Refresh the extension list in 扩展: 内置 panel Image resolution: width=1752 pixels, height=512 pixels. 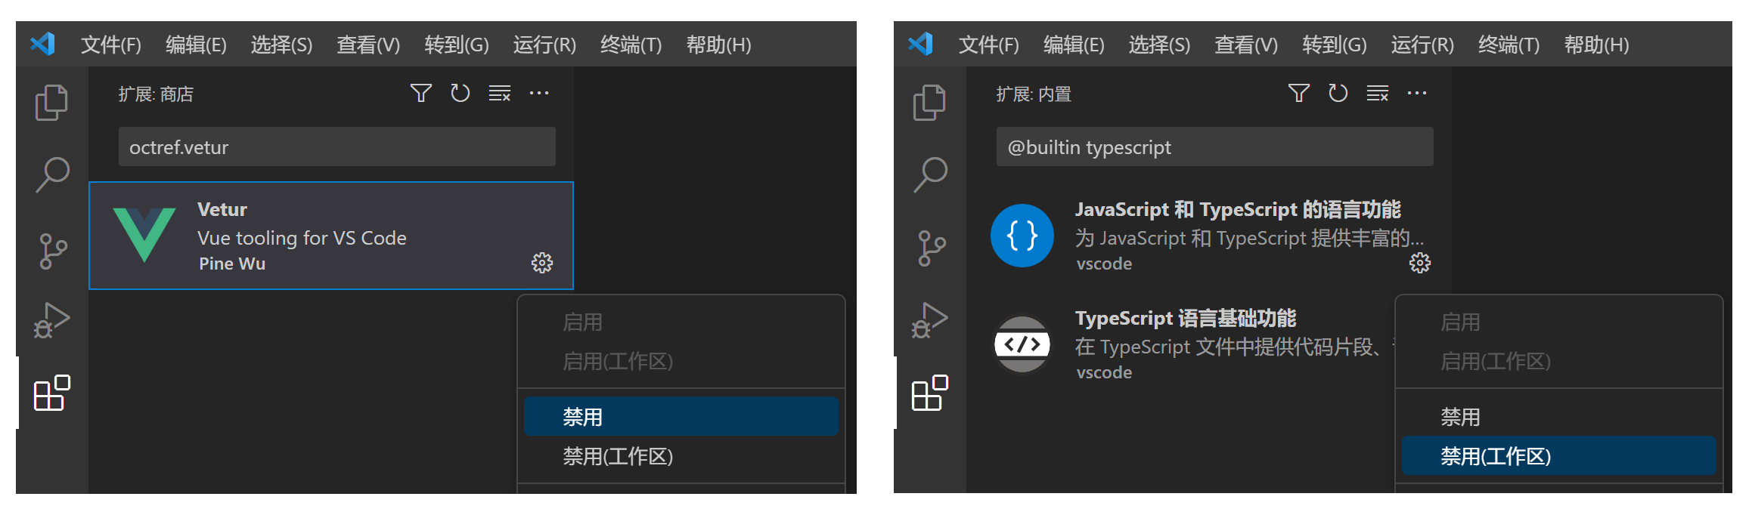pos(1338,94)
